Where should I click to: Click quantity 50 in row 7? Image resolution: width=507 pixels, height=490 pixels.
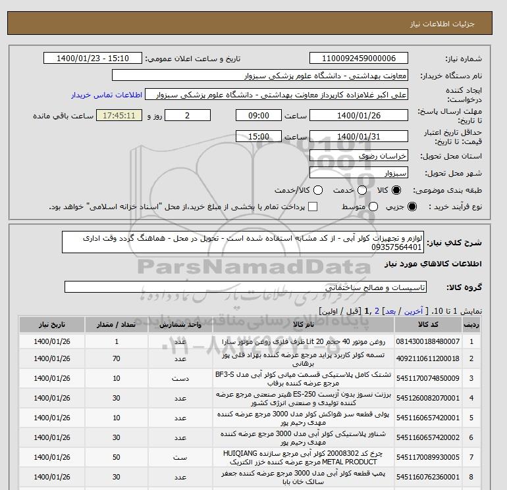tap(117, 457)
